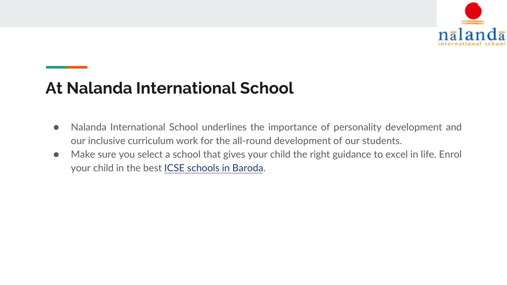Select the first bullet point marker

(56, 128)
